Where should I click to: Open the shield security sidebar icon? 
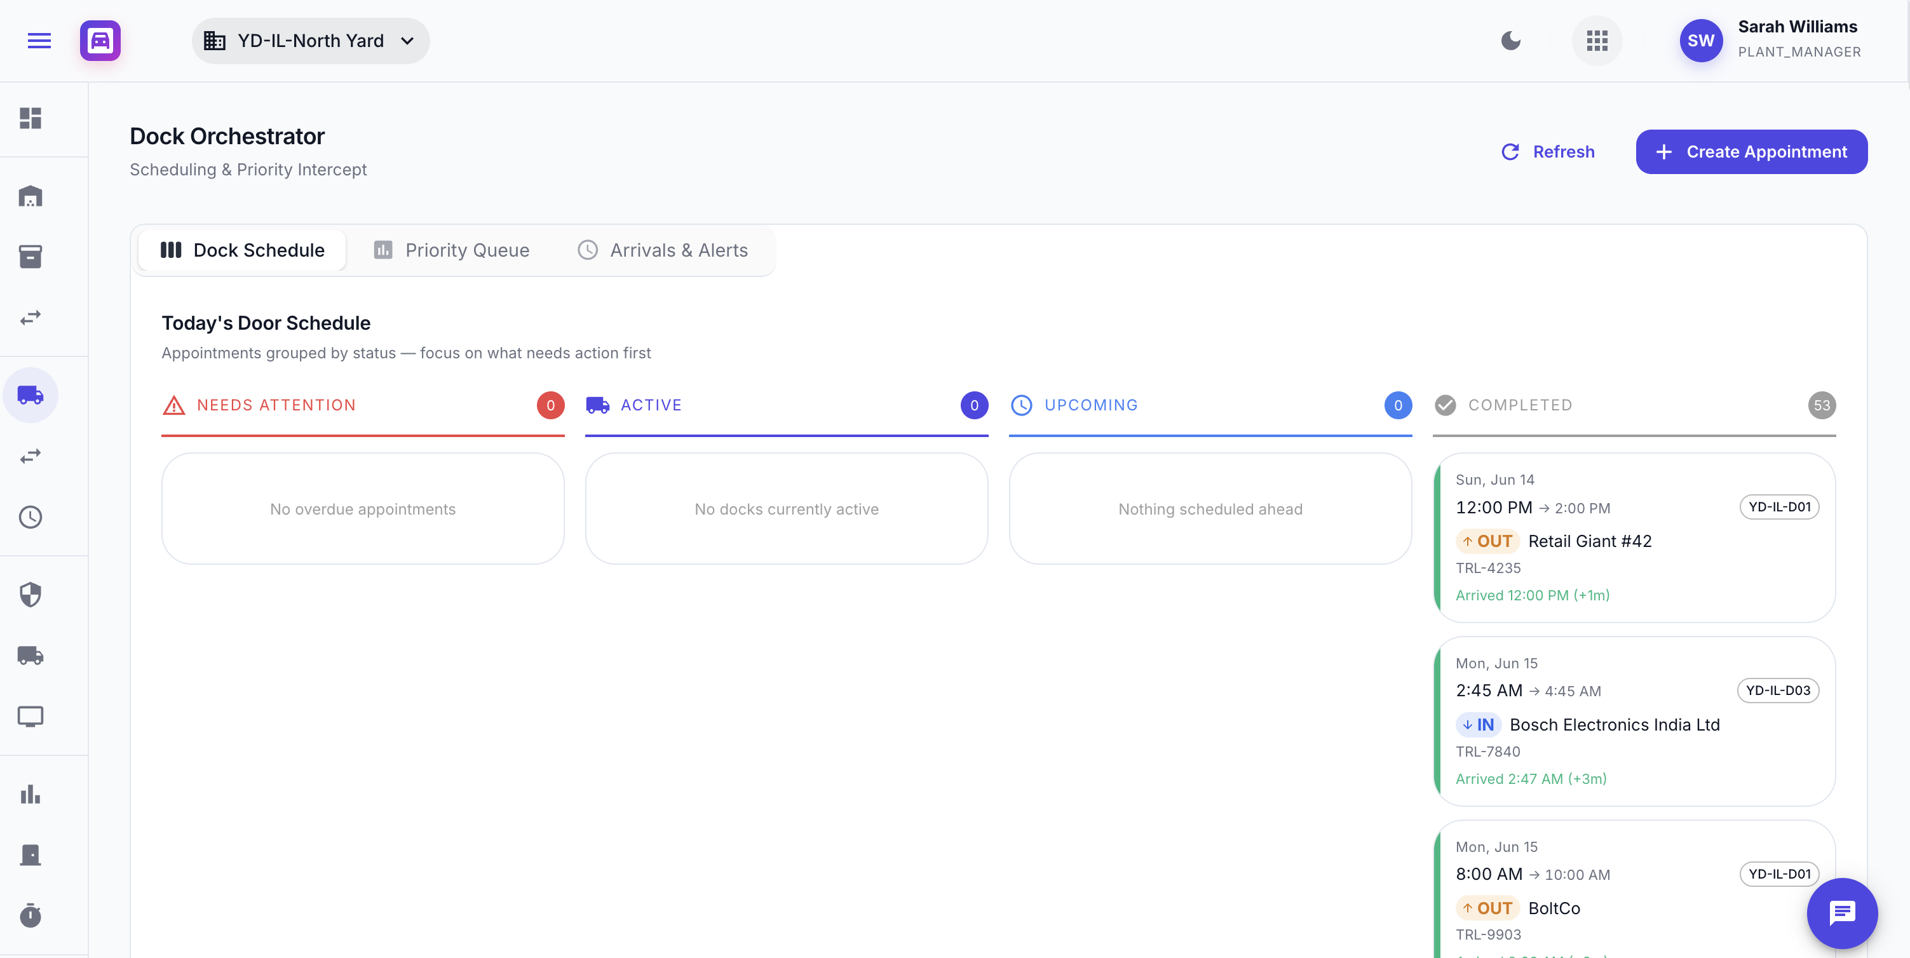[30, 595]
